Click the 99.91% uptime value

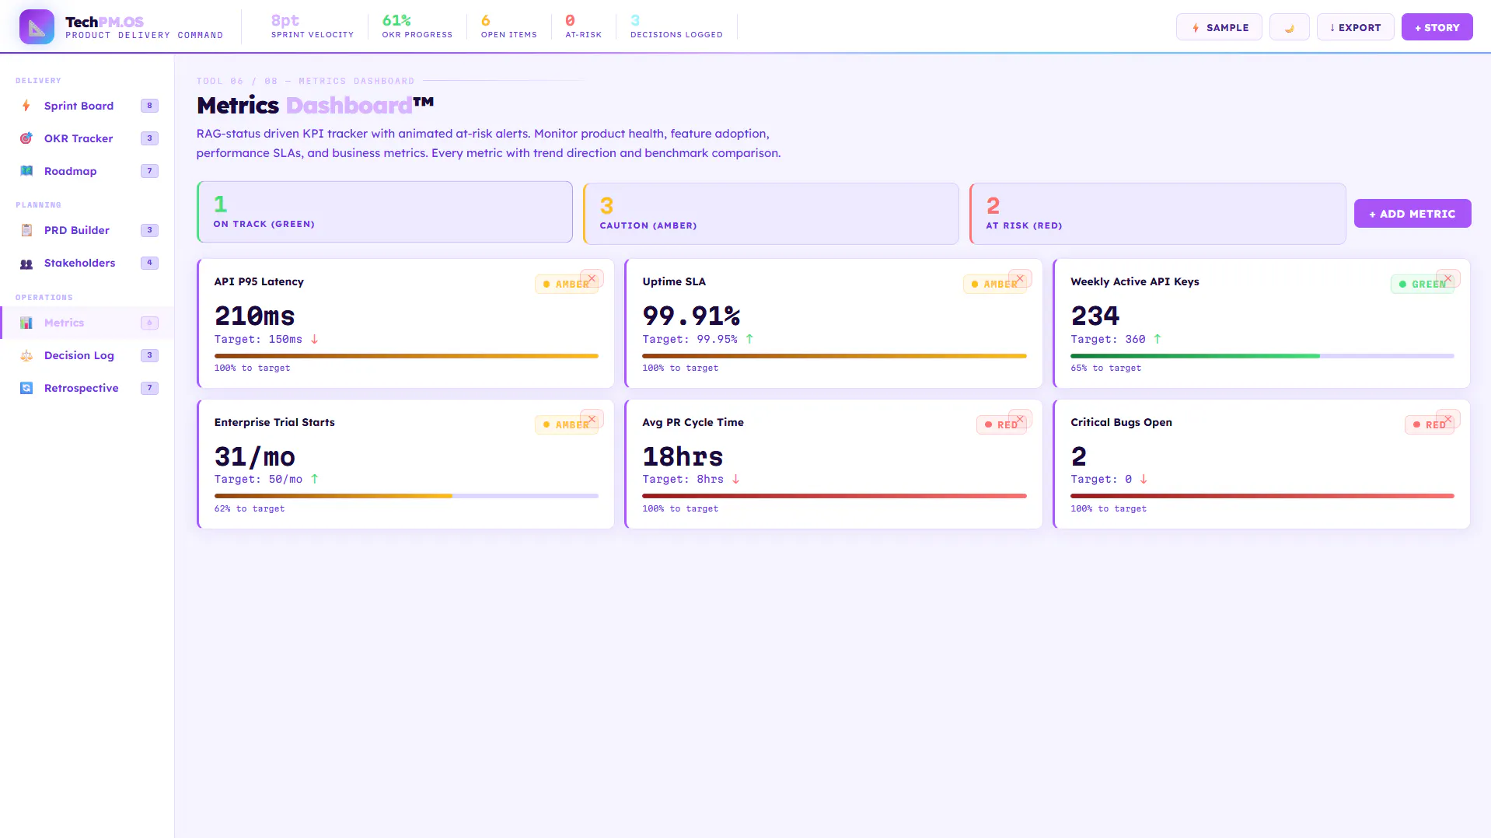(691, 316)
